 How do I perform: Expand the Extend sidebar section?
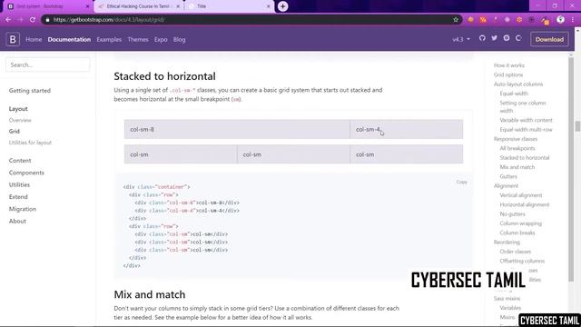click(18, 197)
